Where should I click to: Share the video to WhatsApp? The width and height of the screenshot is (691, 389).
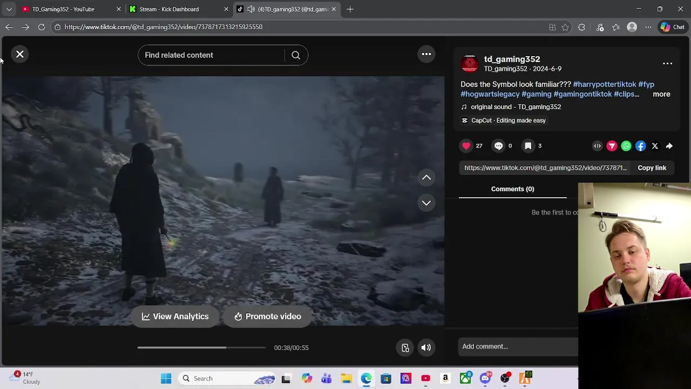pos(626,146)
